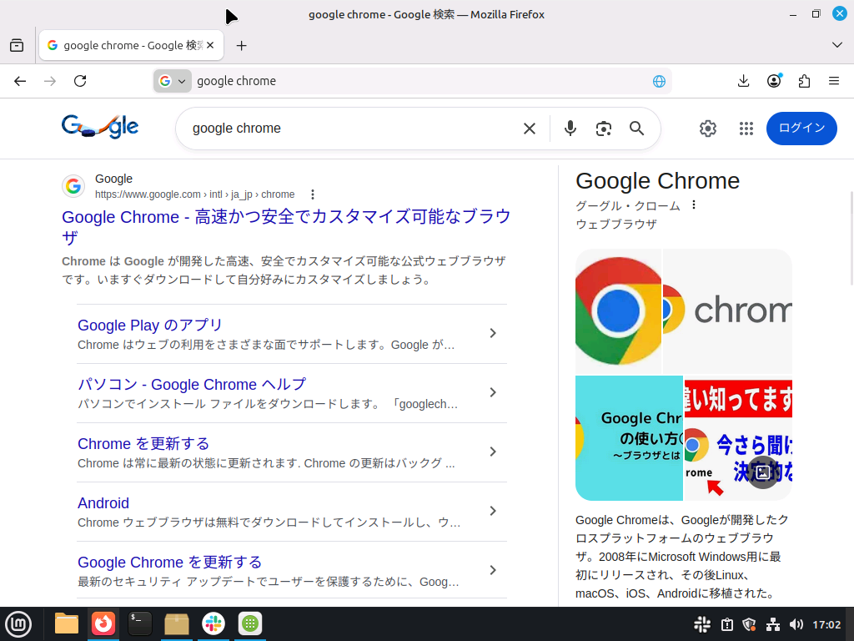Open the volume control in the system tray
The height and width of the screenshot is (641, 854).
point(796,623)
